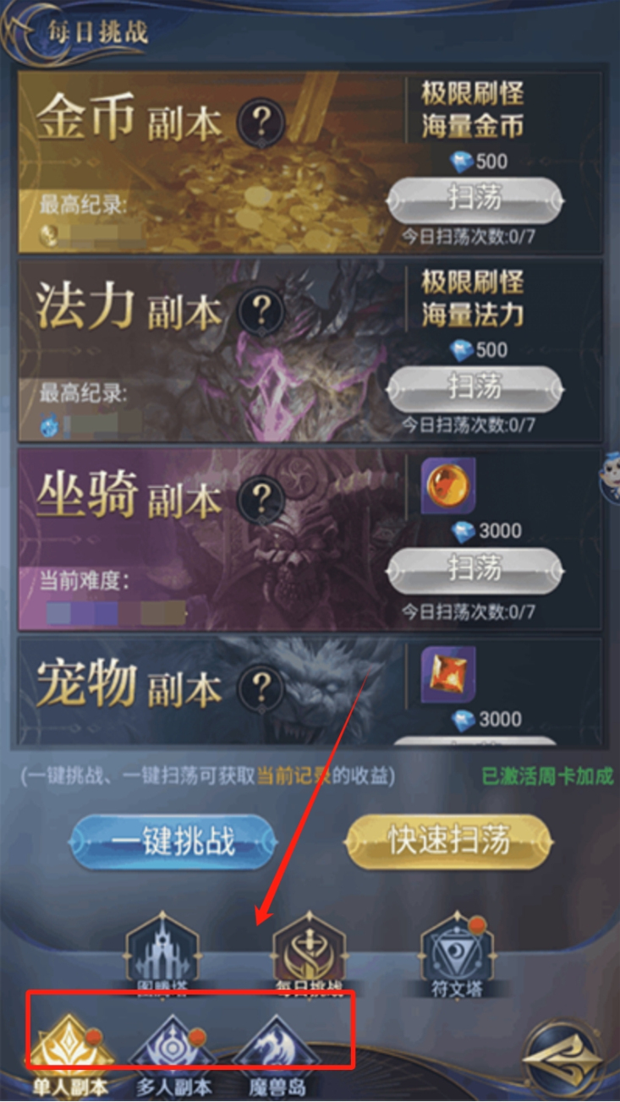Click the 快速扫荡 gold button

tap(448, 841)
